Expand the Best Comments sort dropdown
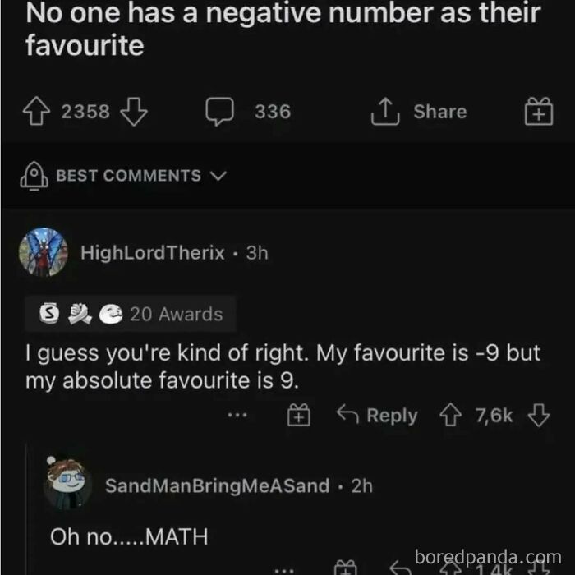Screen dimensions: 575x575 click(218, 176)
